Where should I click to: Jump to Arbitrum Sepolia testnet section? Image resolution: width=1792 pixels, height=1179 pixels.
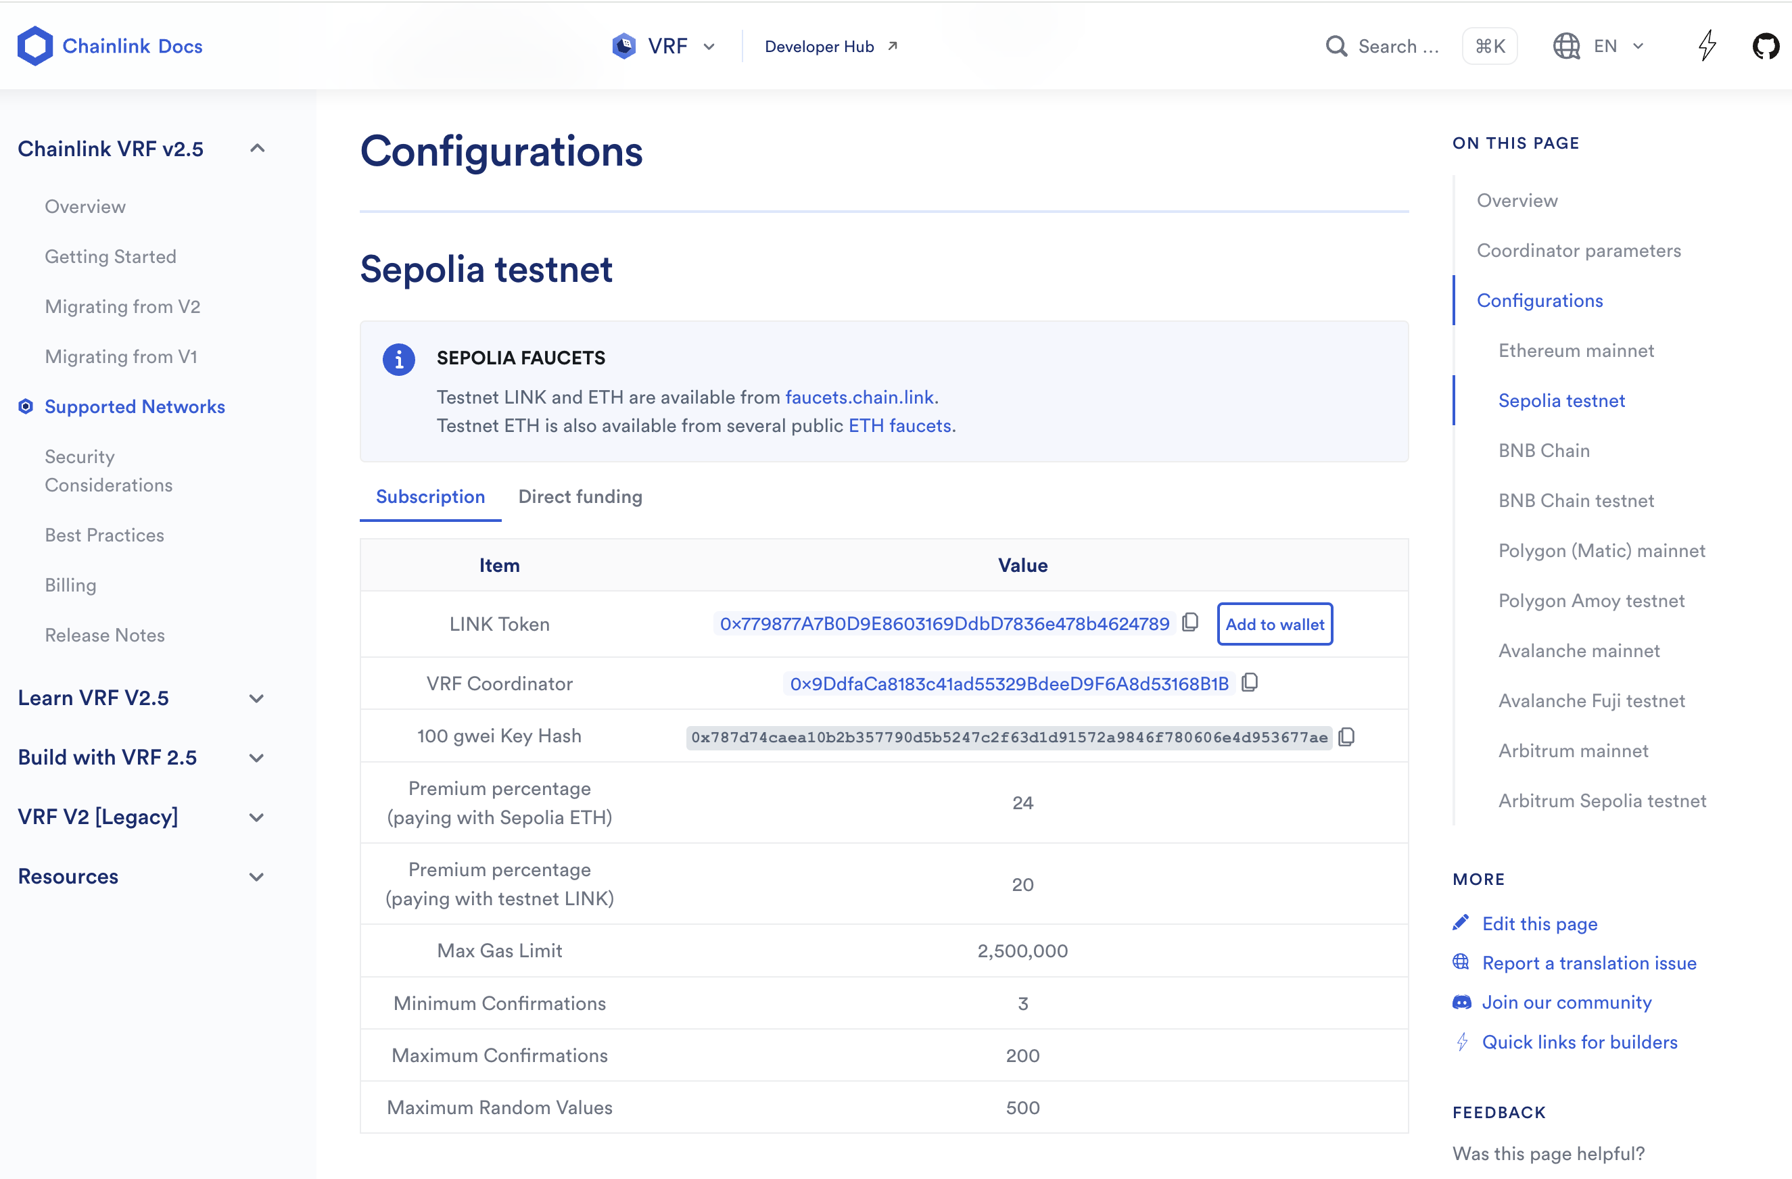1602,800
